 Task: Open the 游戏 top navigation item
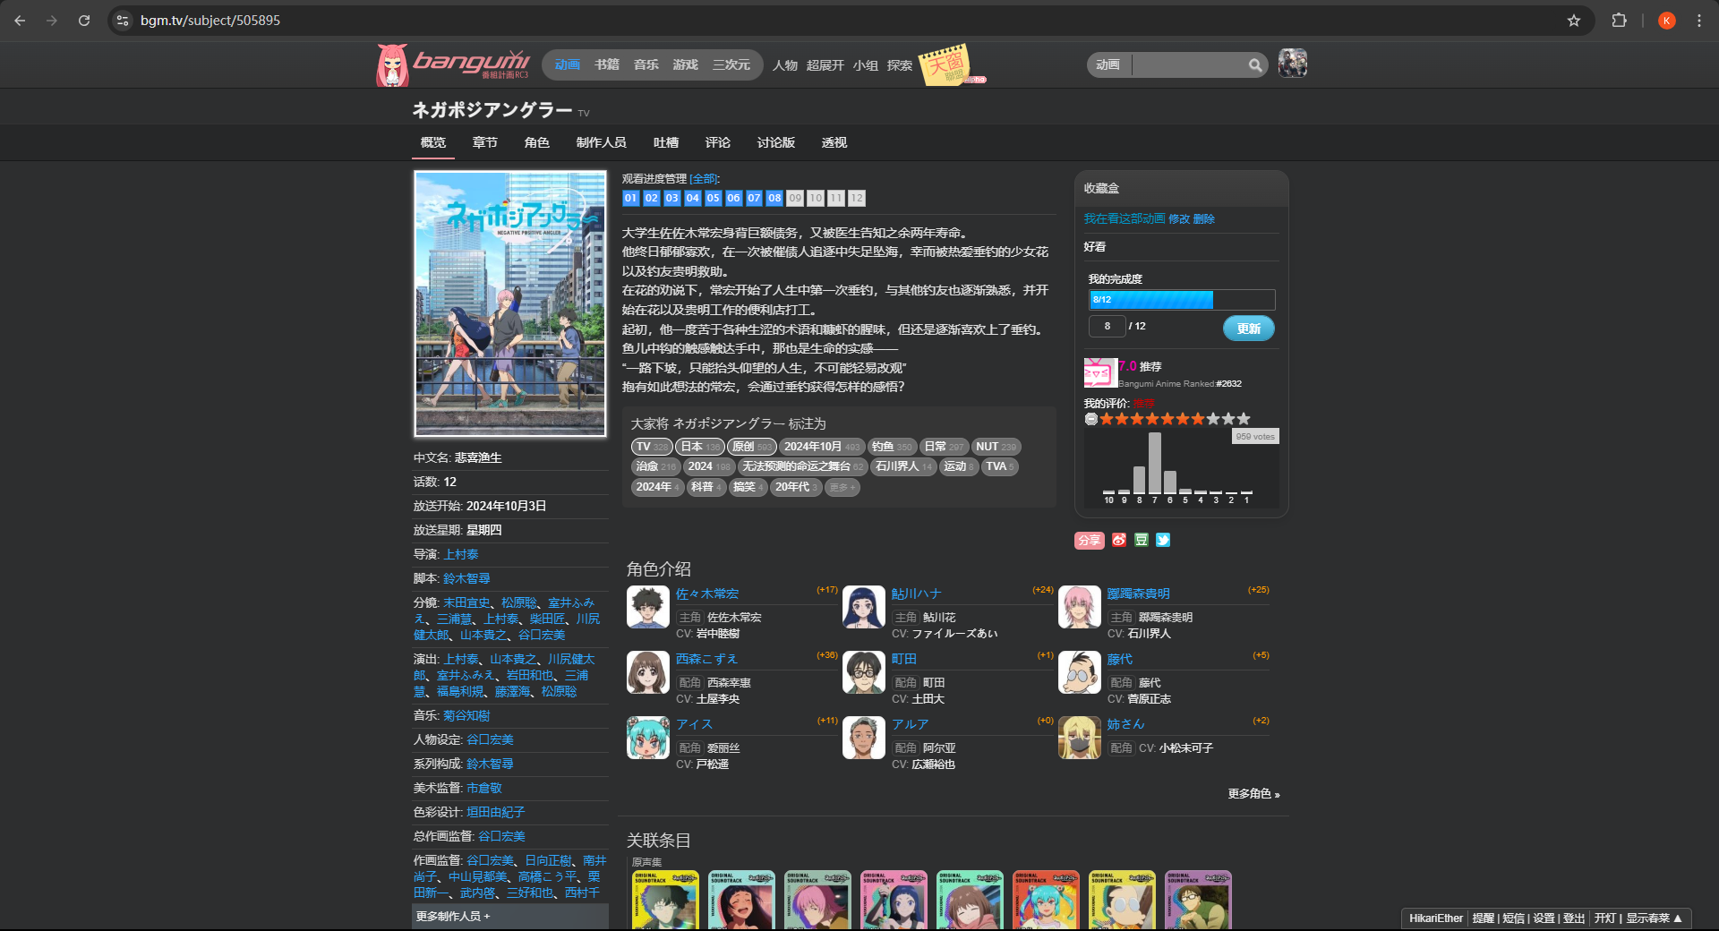coord(685,64)
